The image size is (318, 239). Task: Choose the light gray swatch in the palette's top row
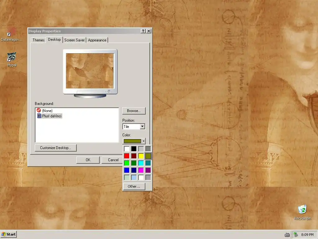141,148
